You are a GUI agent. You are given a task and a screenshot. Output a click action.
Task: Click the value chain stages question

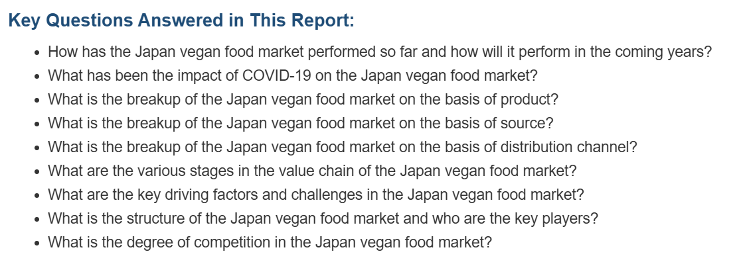(312, 171)
